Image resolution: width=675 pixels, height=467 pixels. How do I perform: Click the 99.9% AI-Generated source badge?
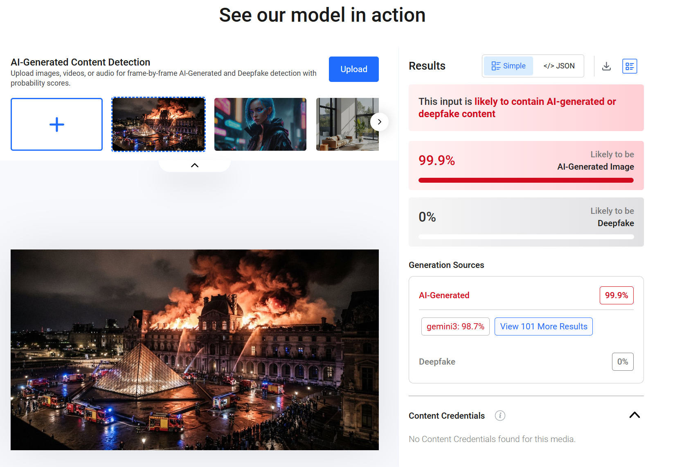click(616, 295)
